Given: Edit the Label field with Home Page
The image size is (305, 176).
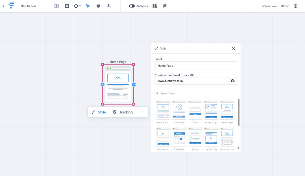Looking at the screenshot, I should [x=196, y=66].
